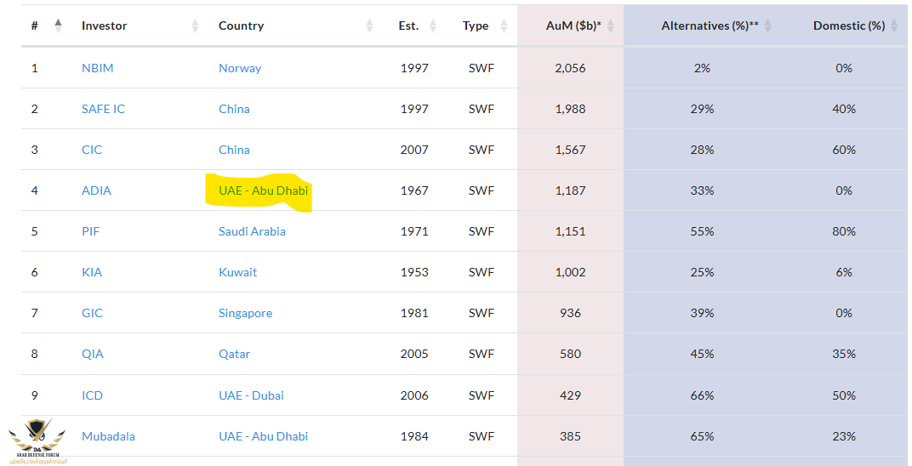This screenshot has height=466, width=912.
Task: Click Domestic value 80% in PIF row
Action: coord(844,231)
